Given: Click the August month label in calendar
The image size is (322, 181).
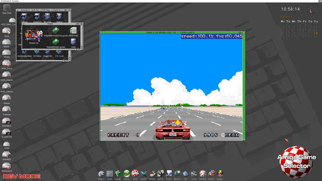Looking at the screenshot, I should click(x=286, y=17).
